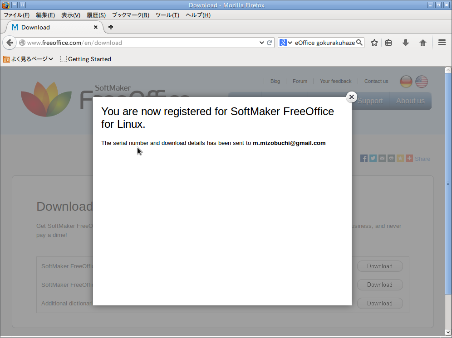
Task: Share page on Facebook icon
Action: pyautogui.click(x=364, y=158)
